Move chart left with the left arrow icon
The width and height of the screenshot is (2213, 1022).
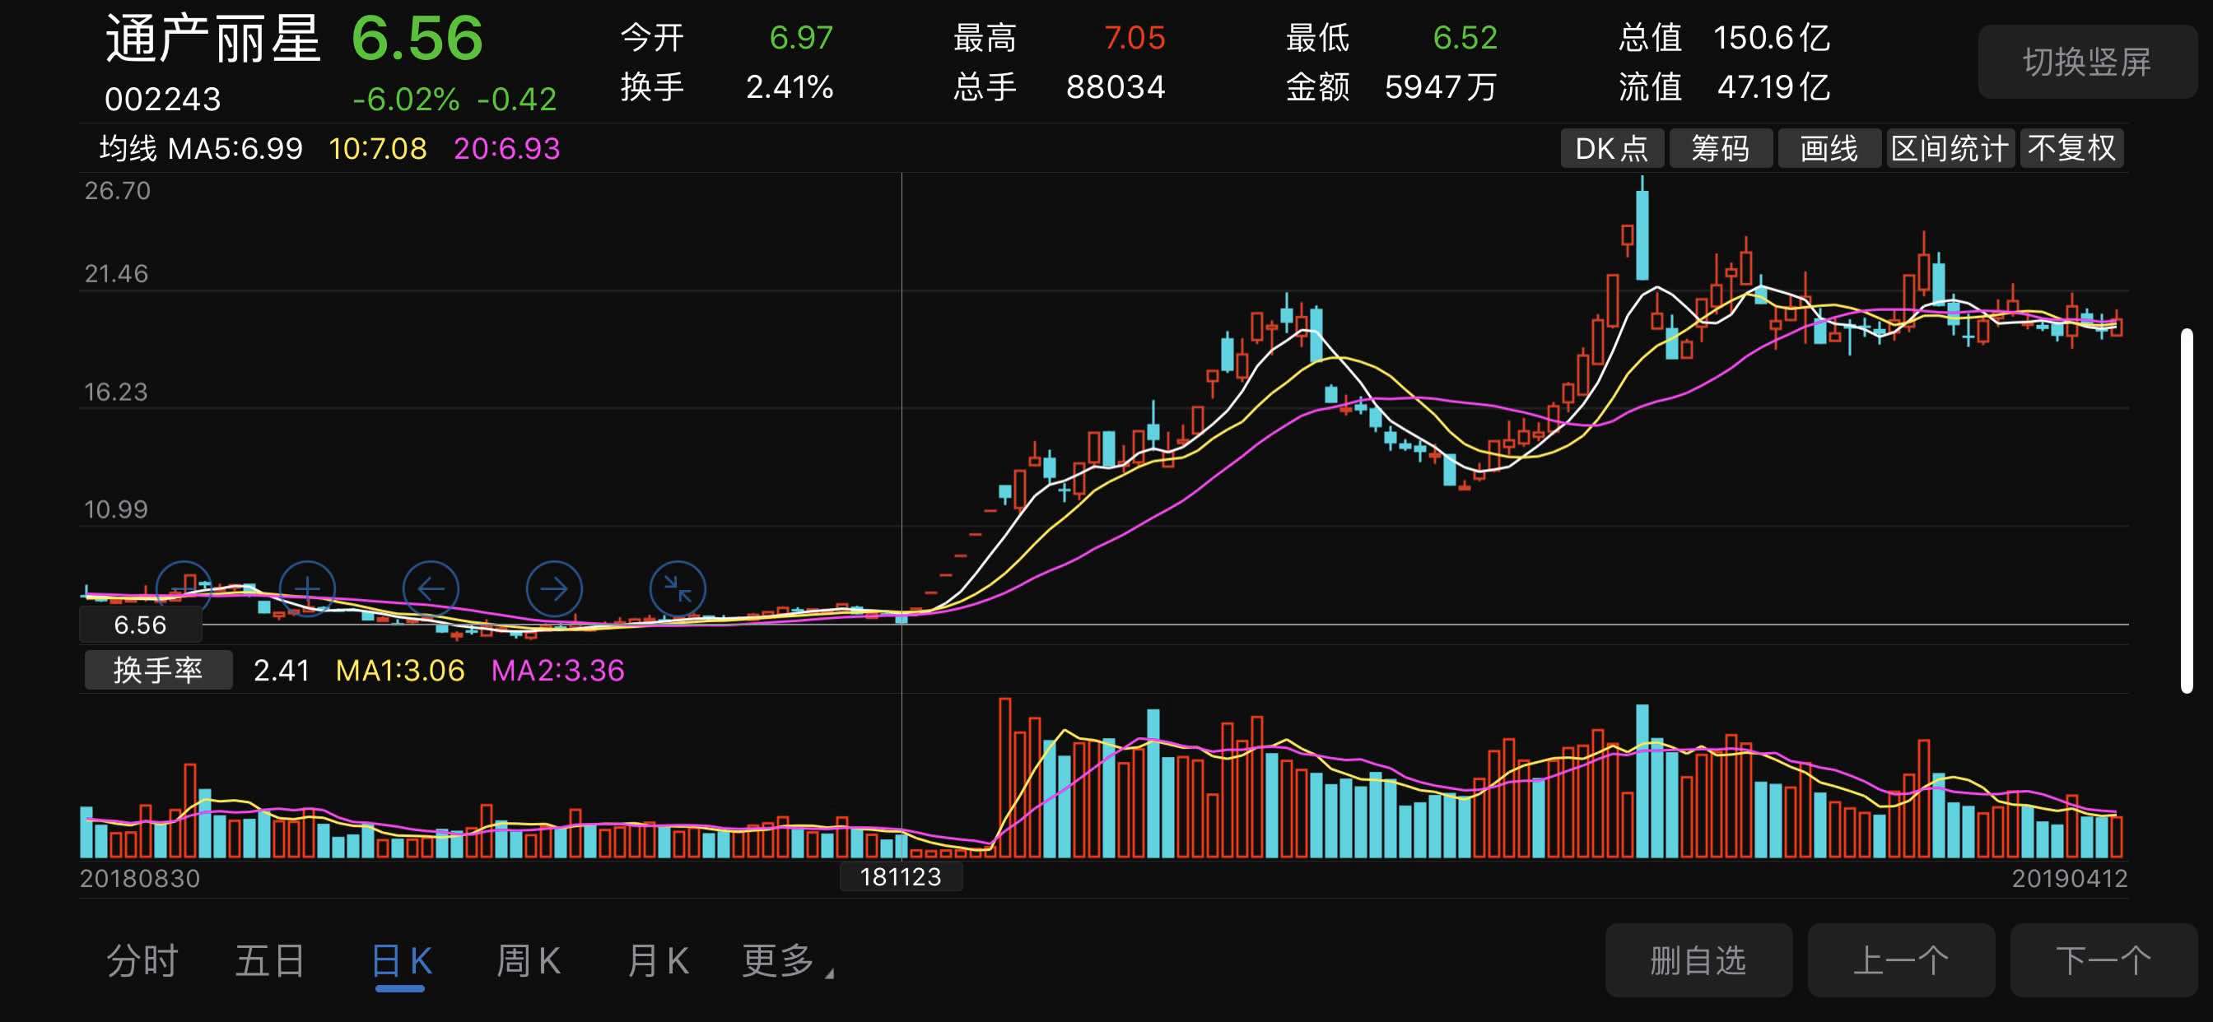[x=431, y=588]
